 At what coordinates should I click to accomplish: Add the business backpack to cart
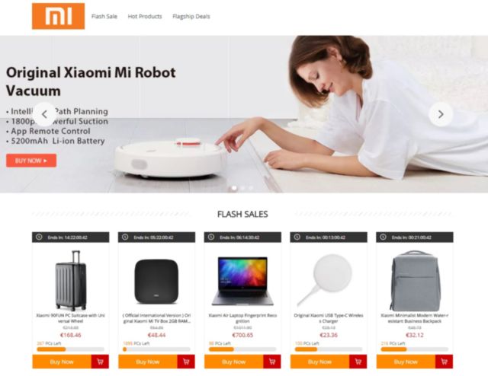click(x=444, y=362)
